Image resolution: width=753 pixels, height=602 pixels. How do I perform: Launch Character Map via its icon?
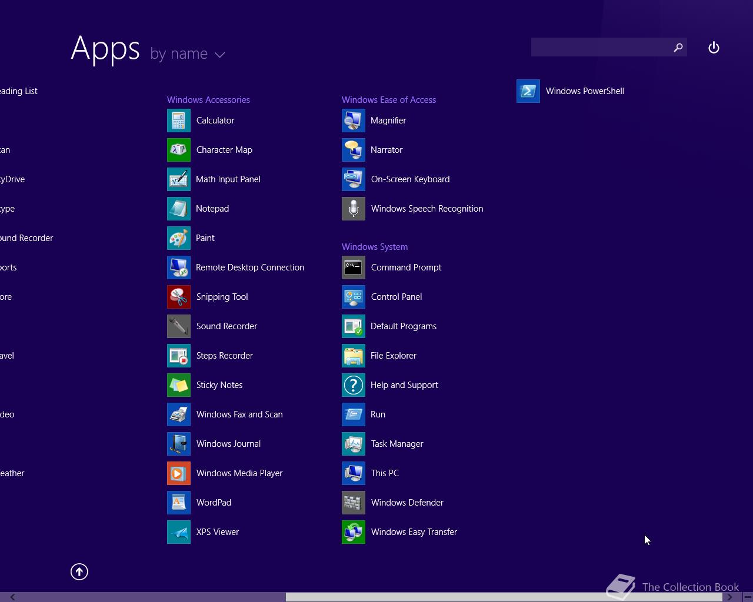(179, 150)
